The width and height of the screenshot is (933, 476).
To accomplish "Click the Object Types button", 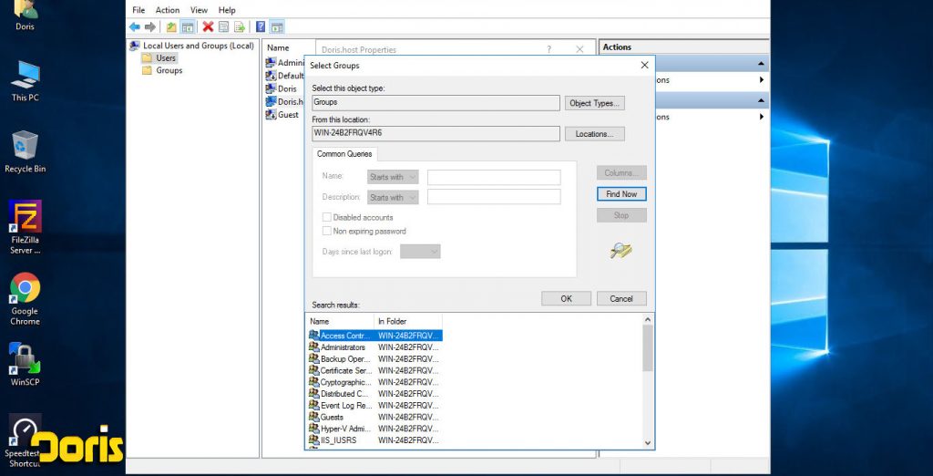I will pyautogui.click(x=594, y=103).
